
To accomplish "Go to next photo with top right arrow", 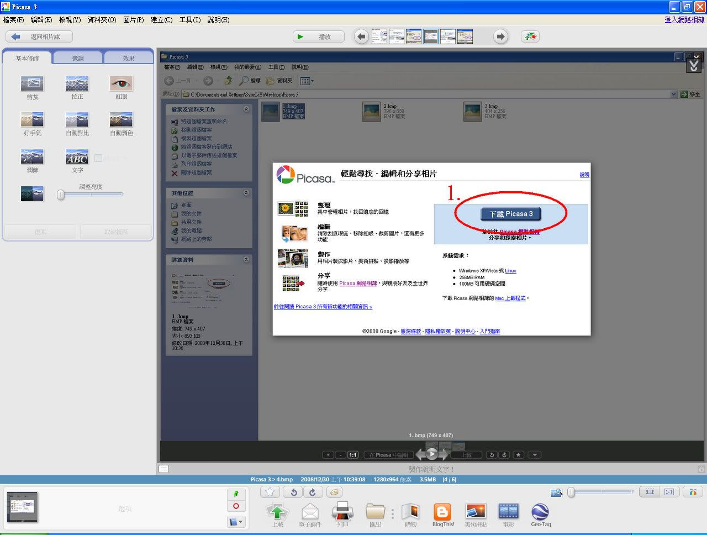I will click(x=500, y=37).
